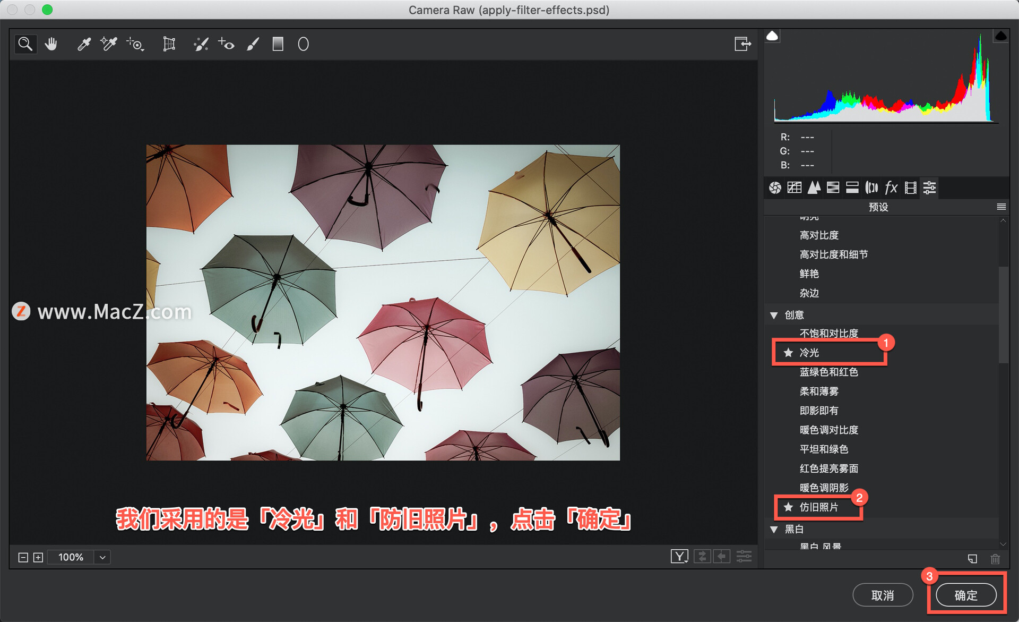This screenshot has height=622, width=1019.
Task: Collapse the 黑白 preset group
Action: 774,530
